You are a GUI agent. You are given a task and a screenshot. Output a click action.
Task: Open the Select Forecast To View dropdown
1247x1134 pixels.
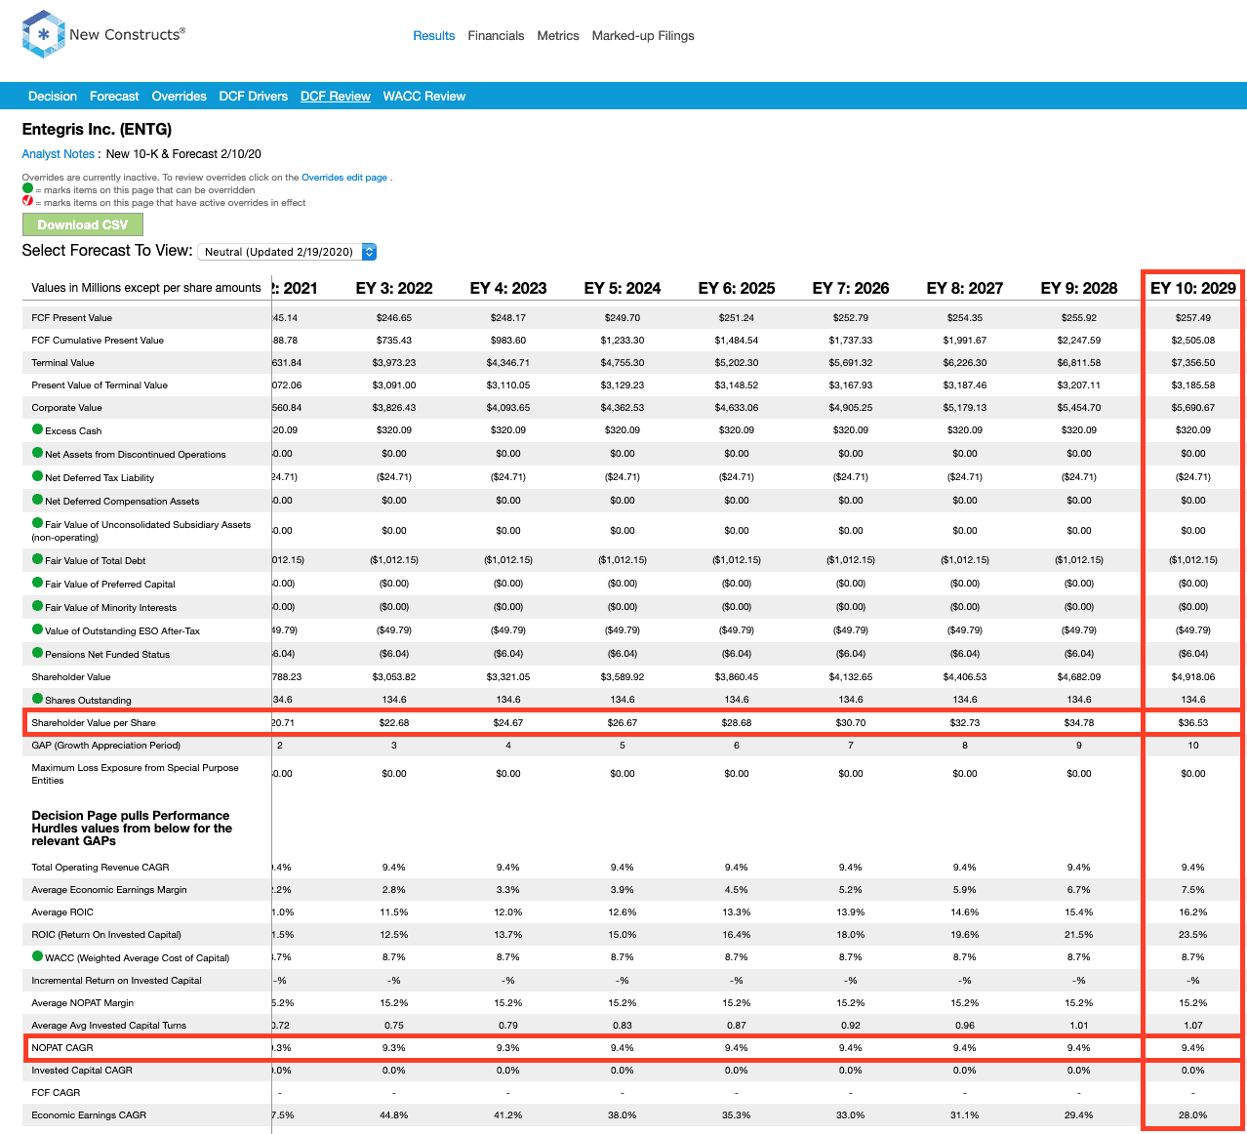click(x=287, y=252)
